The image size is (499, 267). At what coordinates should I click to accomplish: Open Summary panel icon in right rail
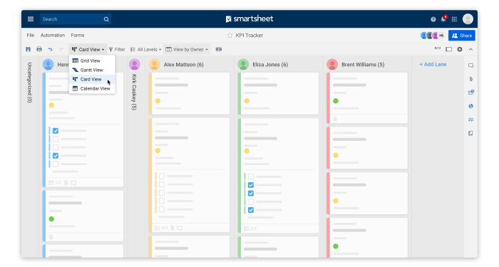click(470, 133)
